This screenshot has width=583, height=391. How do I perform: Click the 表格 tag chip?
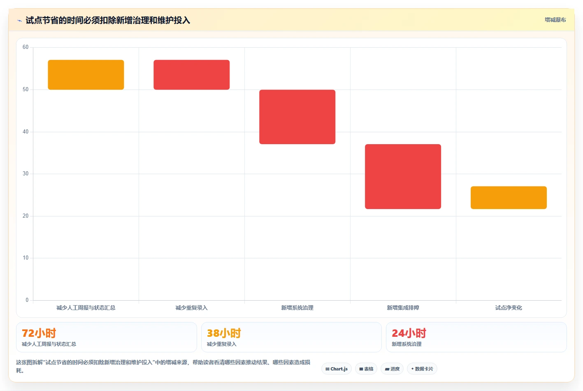[x=366, y=369]
